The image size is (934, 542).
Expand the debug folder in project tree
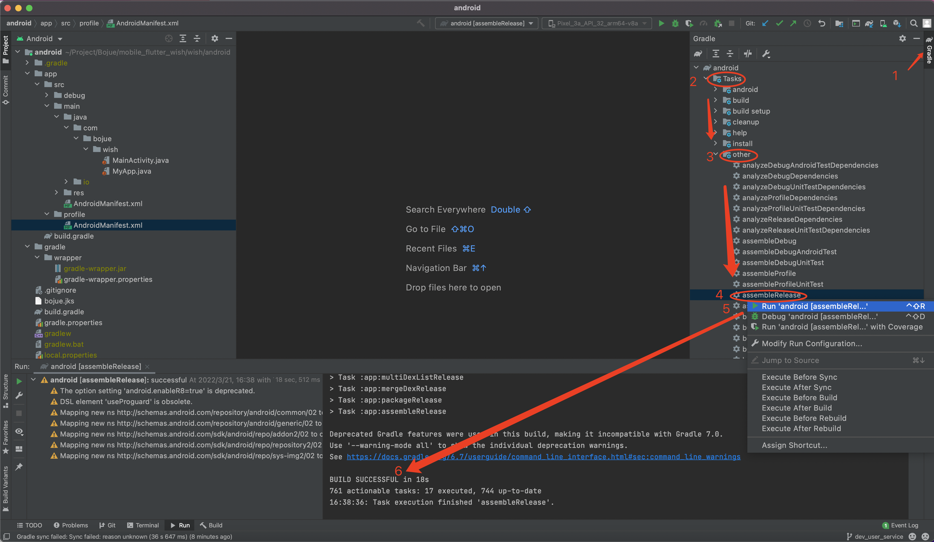[47, 95]
